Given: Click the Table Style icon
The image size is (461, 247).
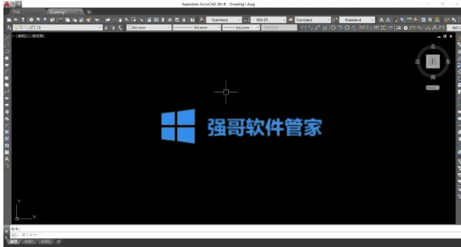Looking at the screenshot, I should click(x=291, y=20).
